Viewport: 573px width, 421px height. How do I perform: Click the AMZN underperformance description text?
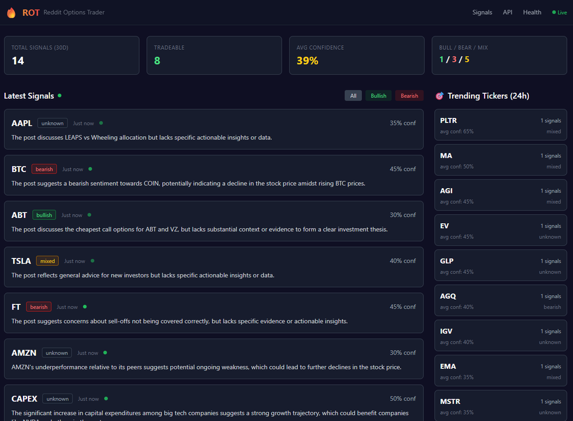point(206,367)
